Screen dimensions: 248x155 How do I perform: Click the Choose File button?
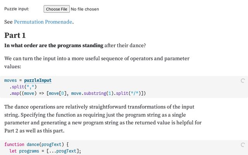coord(57,9)
